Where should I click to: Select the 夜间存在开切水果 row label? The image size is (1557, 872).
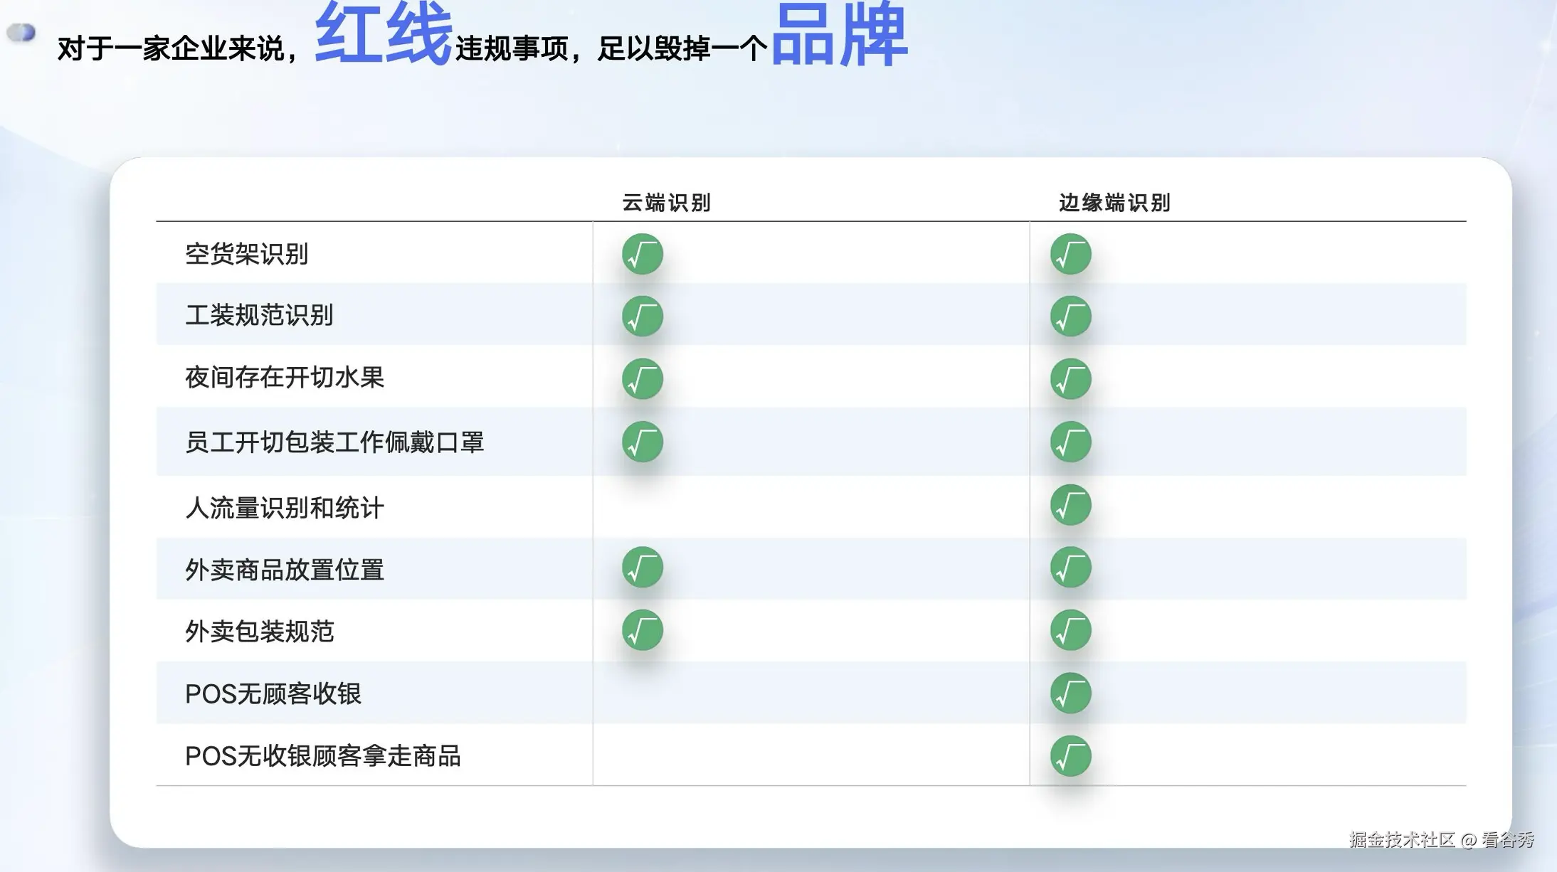[x=285, y=377]
